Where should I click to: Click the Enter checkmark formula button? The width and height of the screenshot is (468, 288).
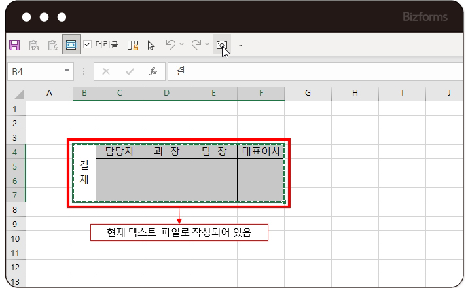[x=130, y=71]
